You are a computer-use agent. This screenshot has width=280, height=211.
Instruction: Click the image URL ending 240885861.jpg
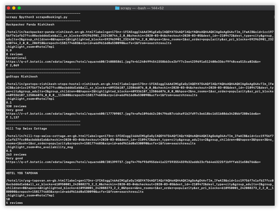[133, 62]
